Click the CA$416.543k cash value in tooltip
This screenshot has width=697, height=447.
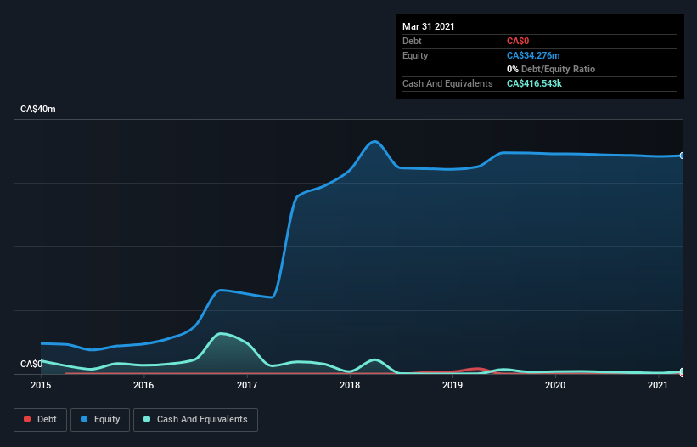pyautogui.click(x=534, y=83)
